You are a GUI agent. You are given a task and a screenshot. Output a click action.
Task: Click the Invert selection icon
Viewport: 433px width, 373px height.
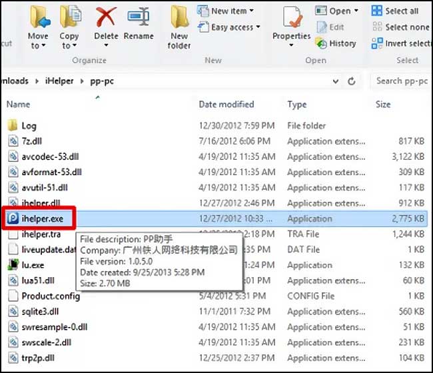[377, 43]
